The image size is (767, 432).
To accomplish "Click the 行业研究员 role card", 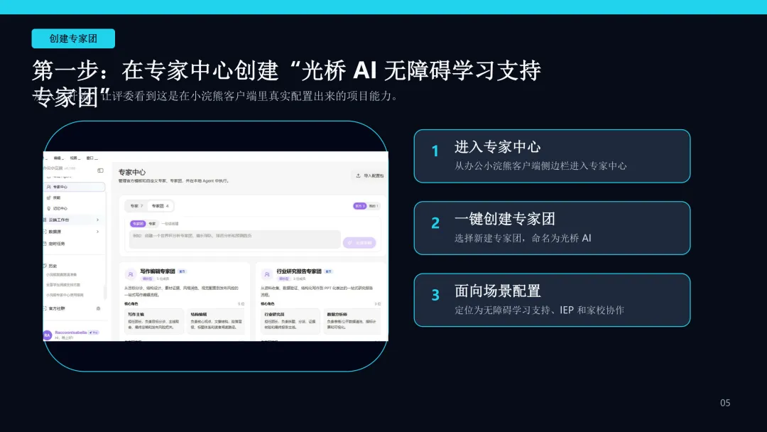I will (x=290, y=321).
